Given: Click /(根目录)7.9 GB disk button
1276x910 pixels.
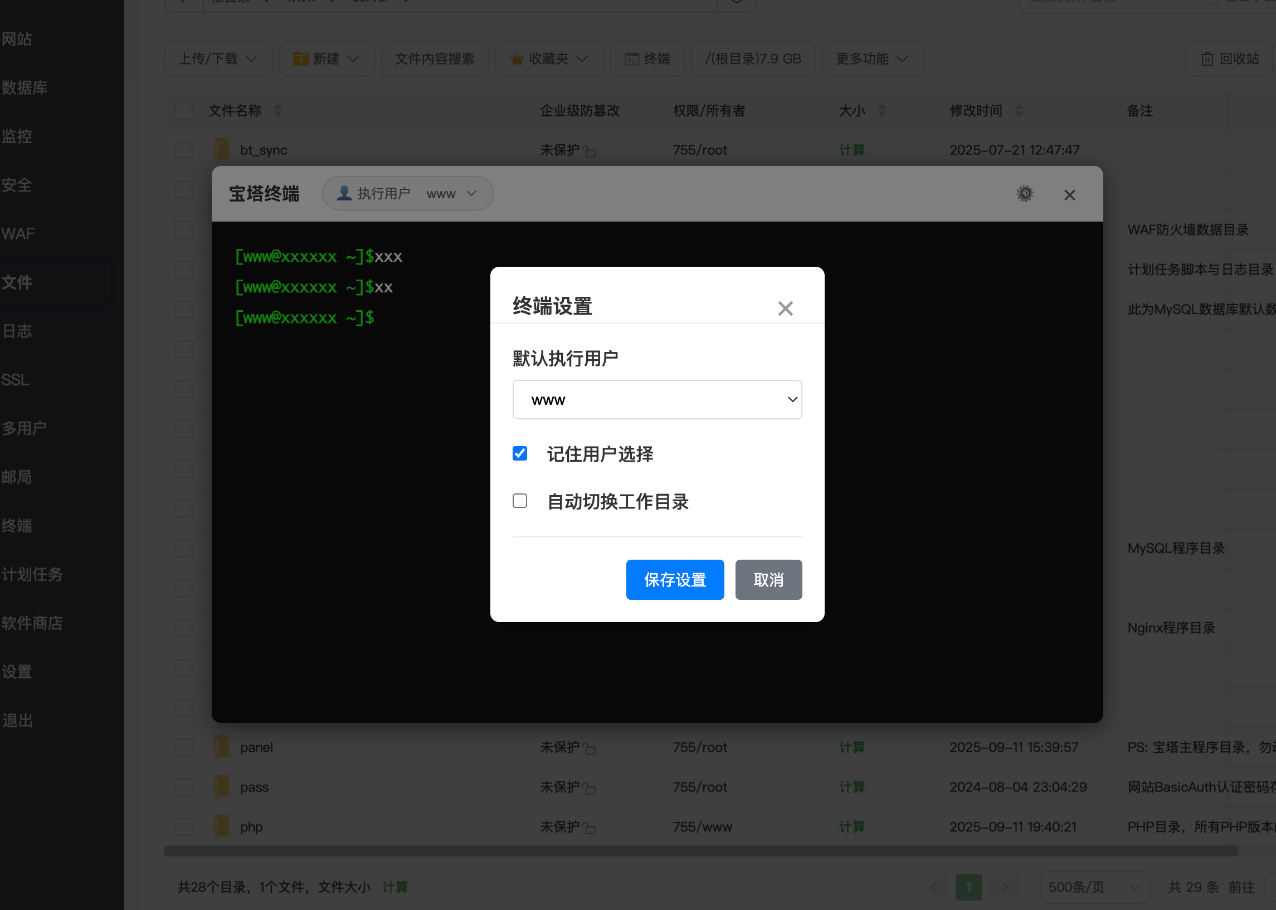Looking at the screenshot, I should tap(753, 59).
